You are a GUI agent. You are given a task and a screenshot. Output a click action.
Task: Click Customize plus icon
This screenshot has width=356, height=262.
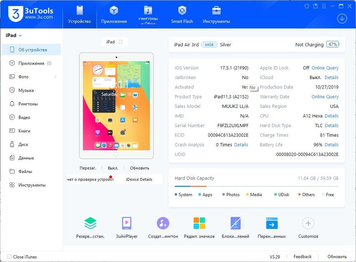coord(308,223)
